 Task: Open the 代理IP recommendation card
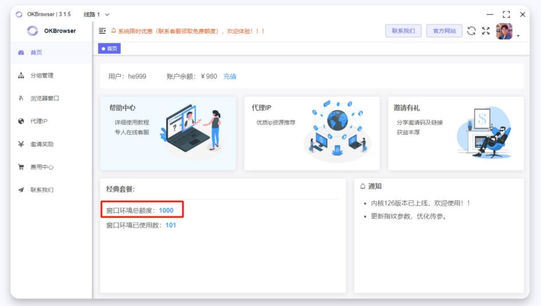pos(312,134)
